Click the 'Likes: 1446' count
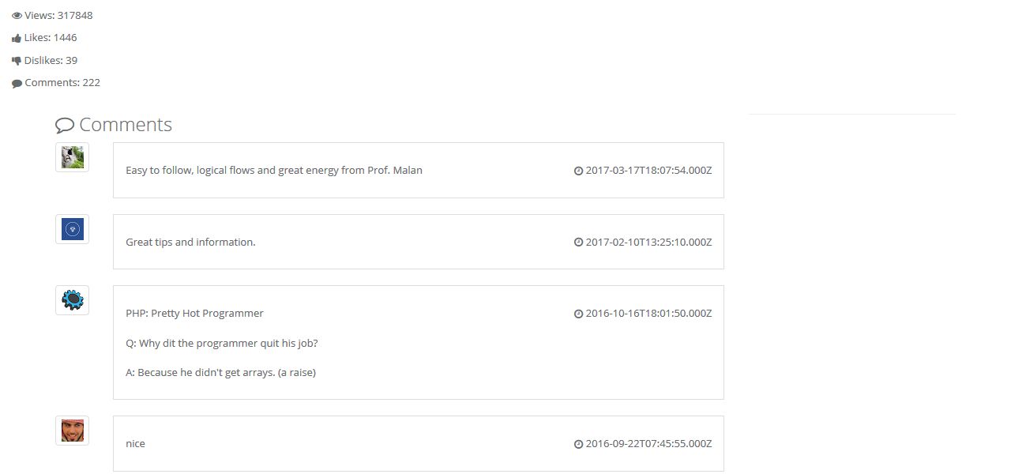The width and height of the screenshot is (1011, 474). coord(51,38)
